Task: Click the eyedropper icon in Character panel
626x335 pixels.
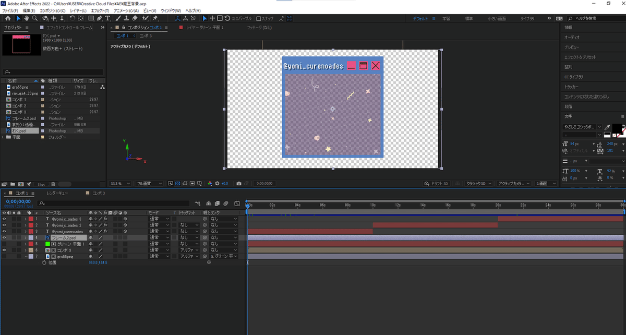Action: (608, 127)
